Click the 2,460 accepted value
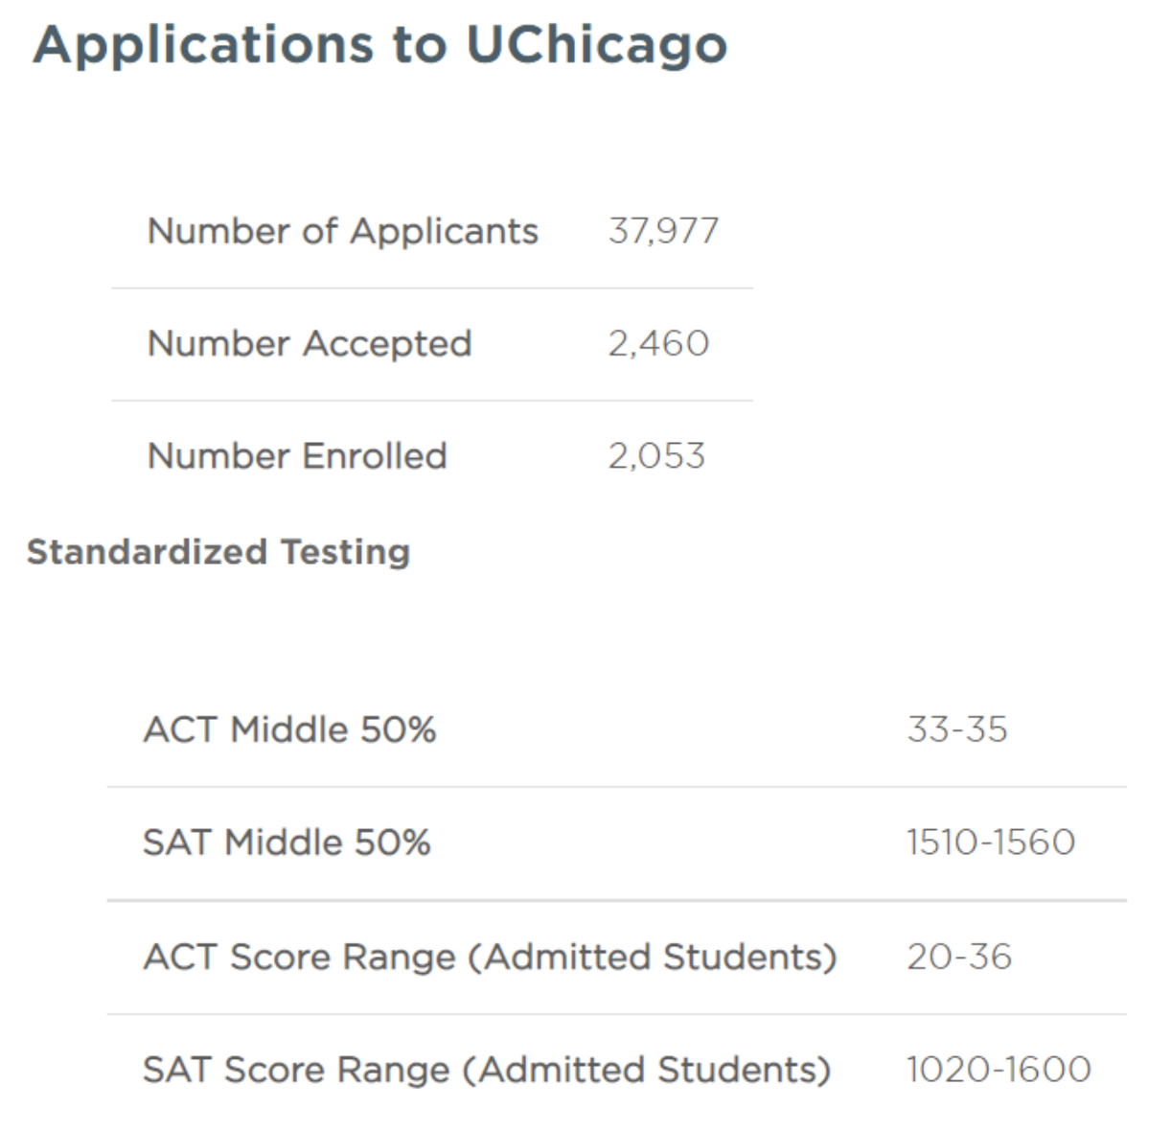The image size is (1171, 1131). click(658, 343)
